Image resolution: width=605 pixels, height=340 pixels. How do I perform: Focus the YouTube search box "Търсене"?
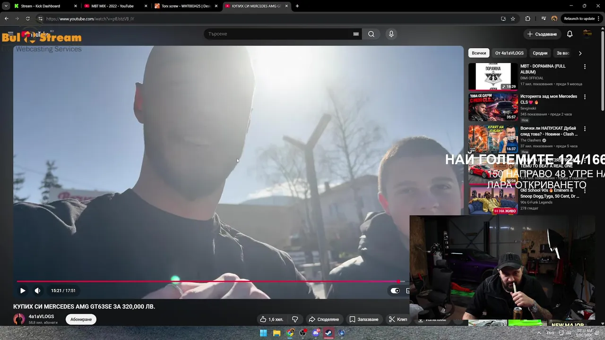point(279,34)
